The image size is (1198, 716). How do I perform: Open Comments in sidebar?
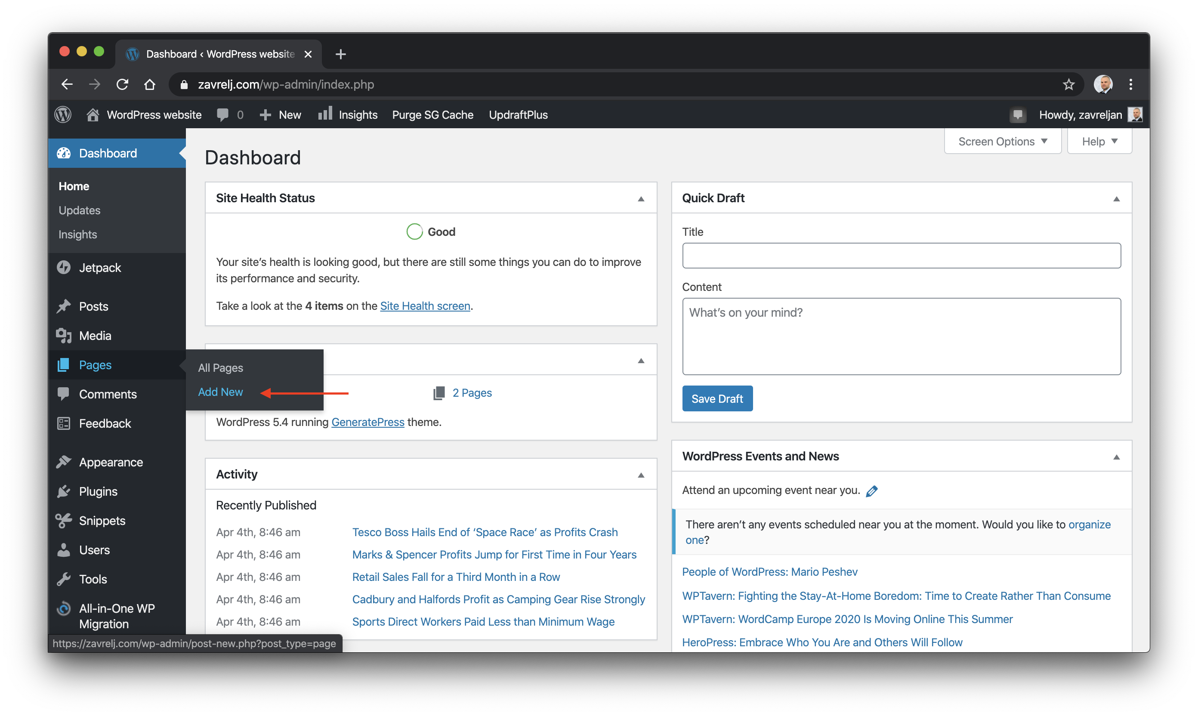(x=117, y=394)
